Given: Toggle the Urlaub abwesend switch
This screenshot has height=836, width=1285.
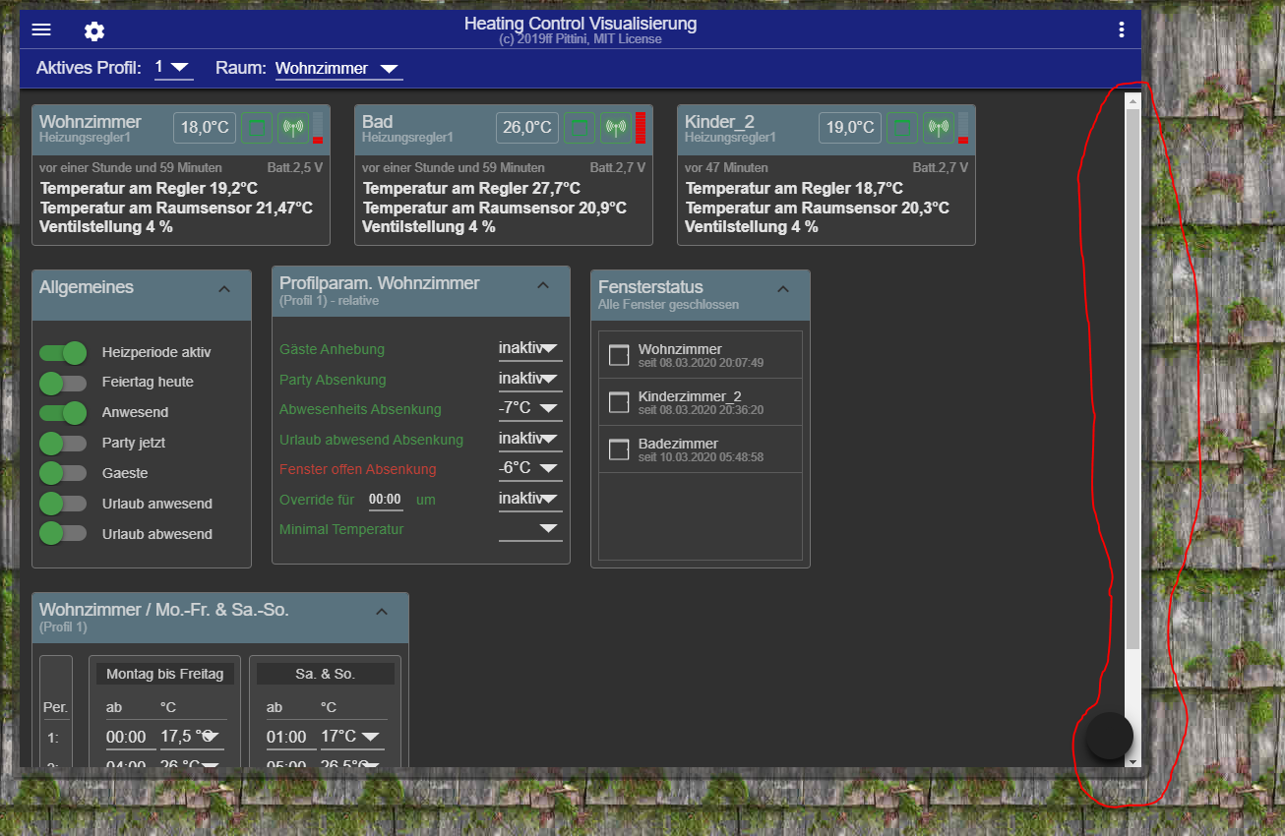Looking at the screenshot, I should pyautogui.click(x=64, y=534).
